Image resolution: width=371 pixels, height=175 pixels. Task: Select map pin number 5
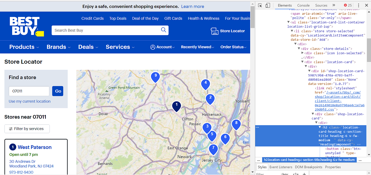[212, 136]
